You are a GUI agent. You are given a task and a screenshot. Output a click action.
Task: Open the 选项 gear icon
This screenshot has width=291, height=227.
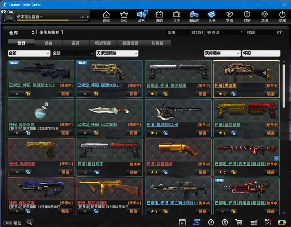[265, 16]
